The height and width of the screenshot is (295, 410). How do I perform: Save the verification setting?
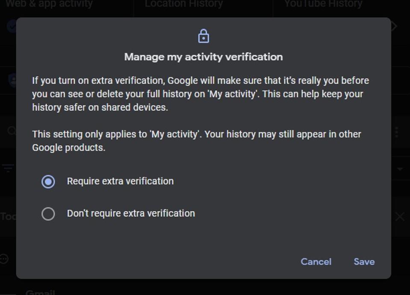click(x=364, y=262)
